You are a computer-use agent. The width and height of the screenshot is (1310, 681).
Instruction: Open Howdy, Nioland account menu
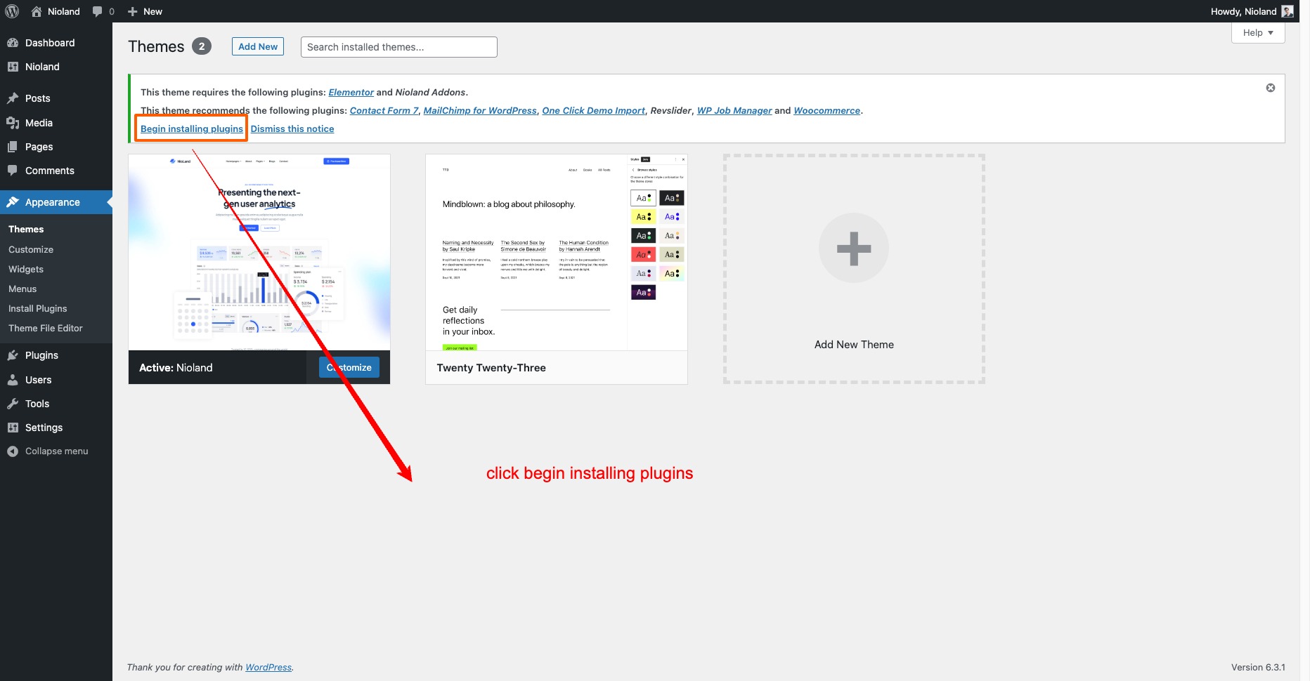point(1251,11)
